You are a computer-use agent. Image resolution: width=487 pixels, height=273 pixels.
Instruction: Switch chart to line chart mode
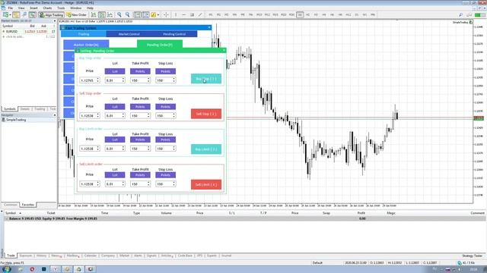[110, 14]
